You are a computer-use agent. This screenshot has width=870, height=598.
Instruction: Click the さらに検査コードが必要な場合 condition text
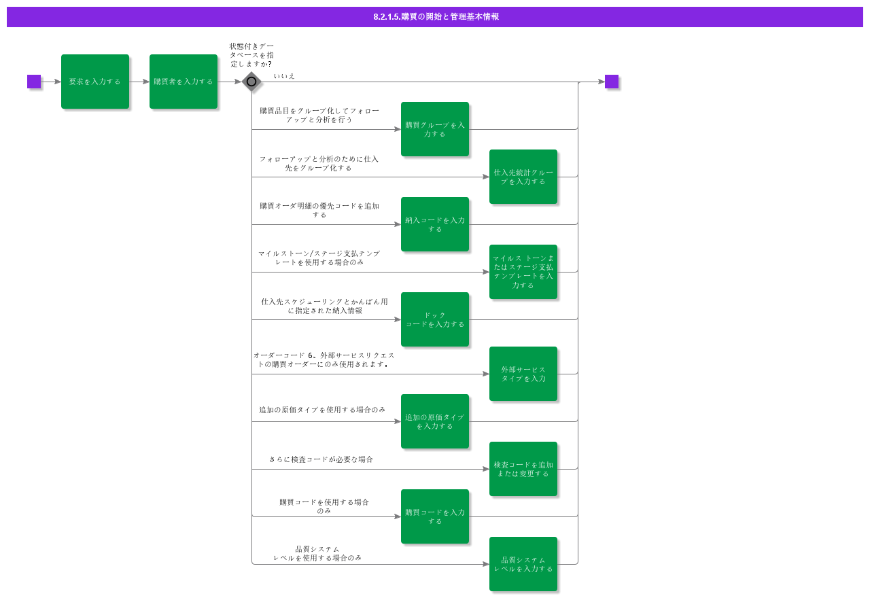(x=319, y=459)
